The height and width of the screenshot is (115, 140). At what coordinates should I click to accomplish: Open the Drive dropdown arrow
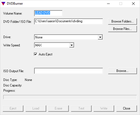click(x=100, y=37)
